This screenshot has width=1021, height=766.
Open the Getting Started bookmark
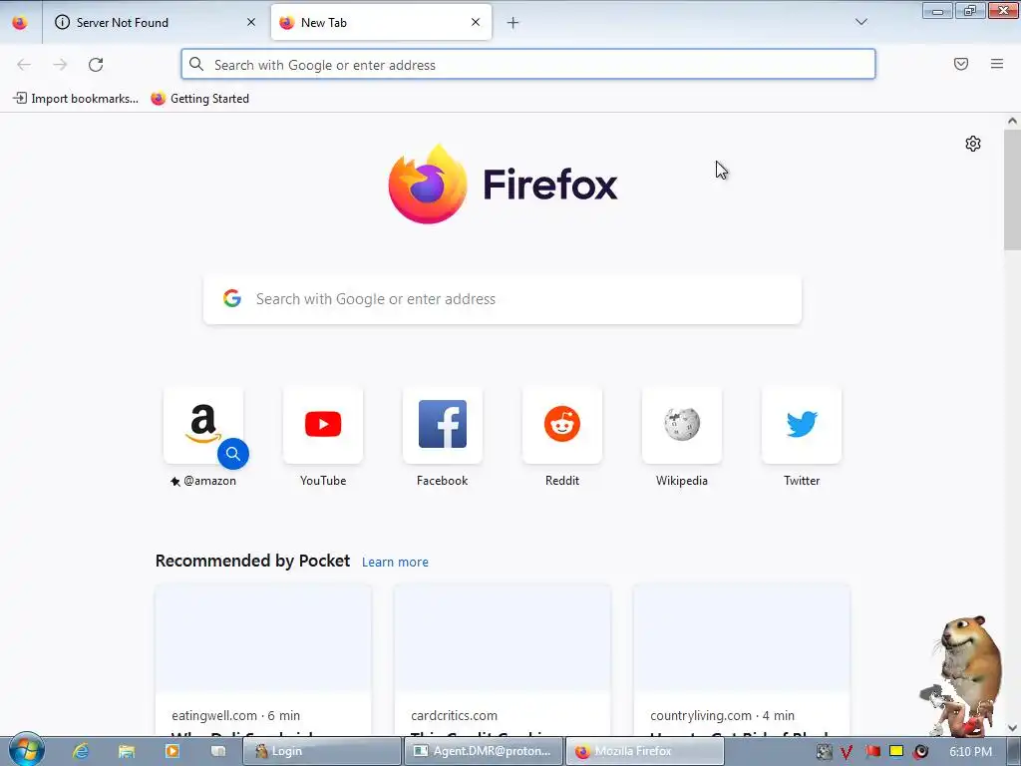(199, 99)
